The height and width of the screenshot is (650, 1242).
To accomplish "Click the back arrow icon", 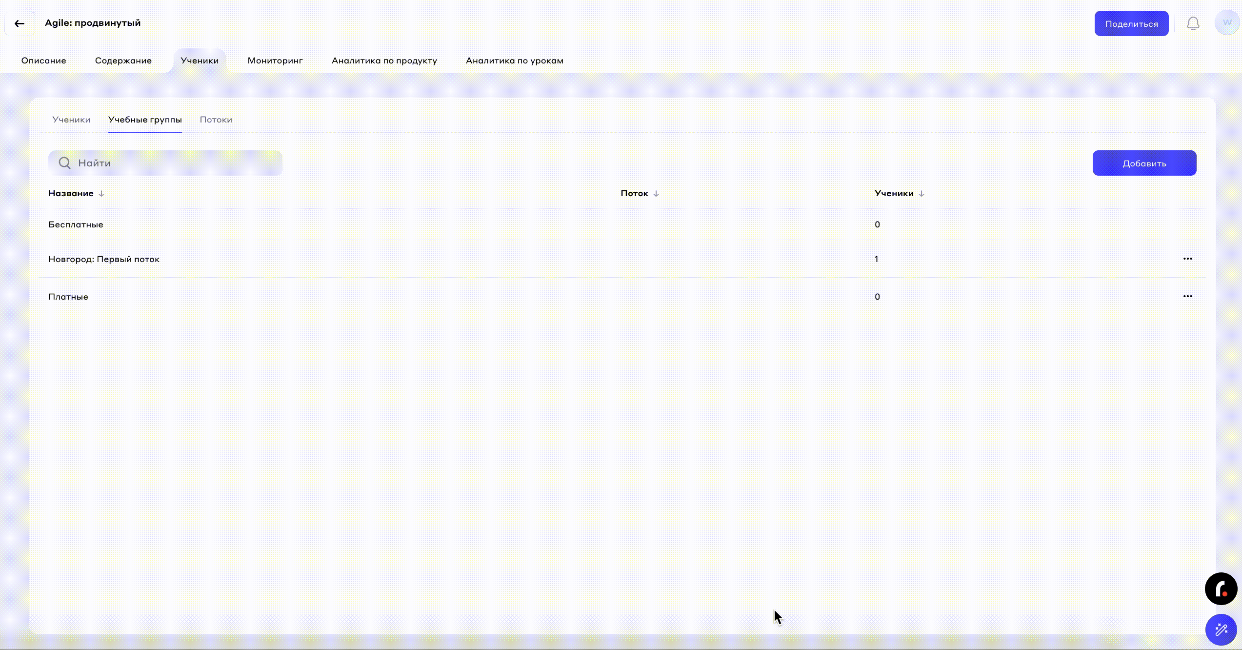I will 20,23.
